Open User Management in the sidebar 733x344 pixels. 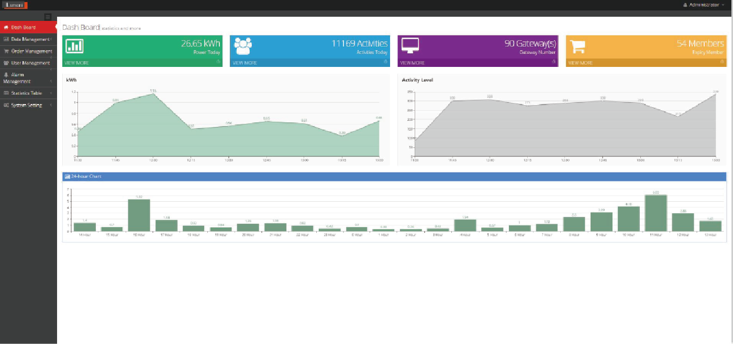click(x=28, y=63)
